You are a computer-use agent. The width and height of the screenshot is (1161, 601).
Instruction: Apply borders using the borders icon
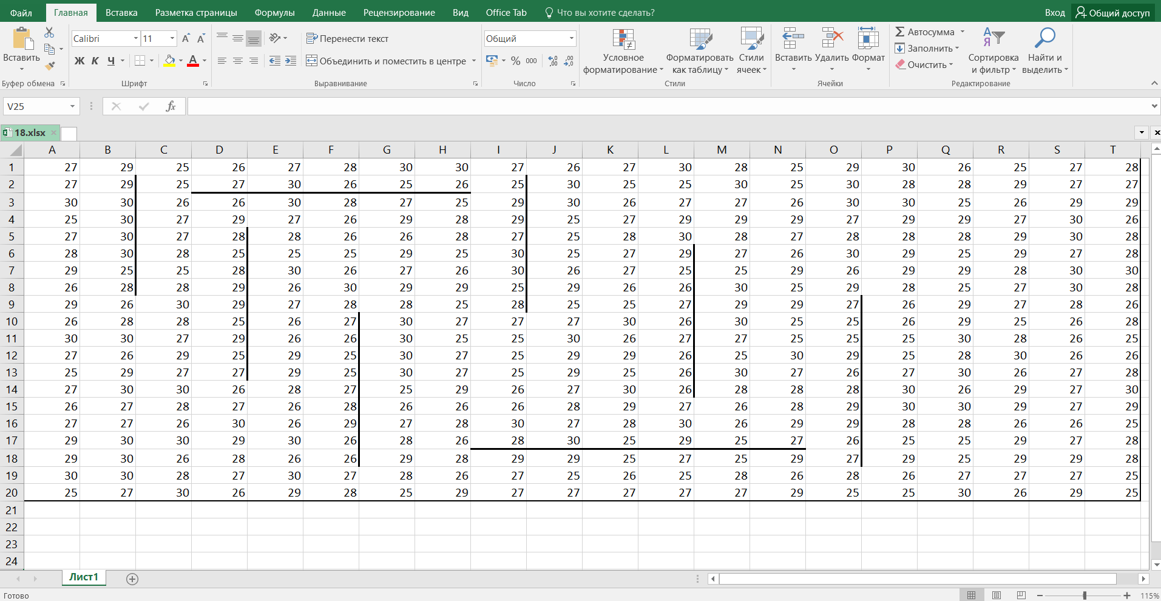140,61
